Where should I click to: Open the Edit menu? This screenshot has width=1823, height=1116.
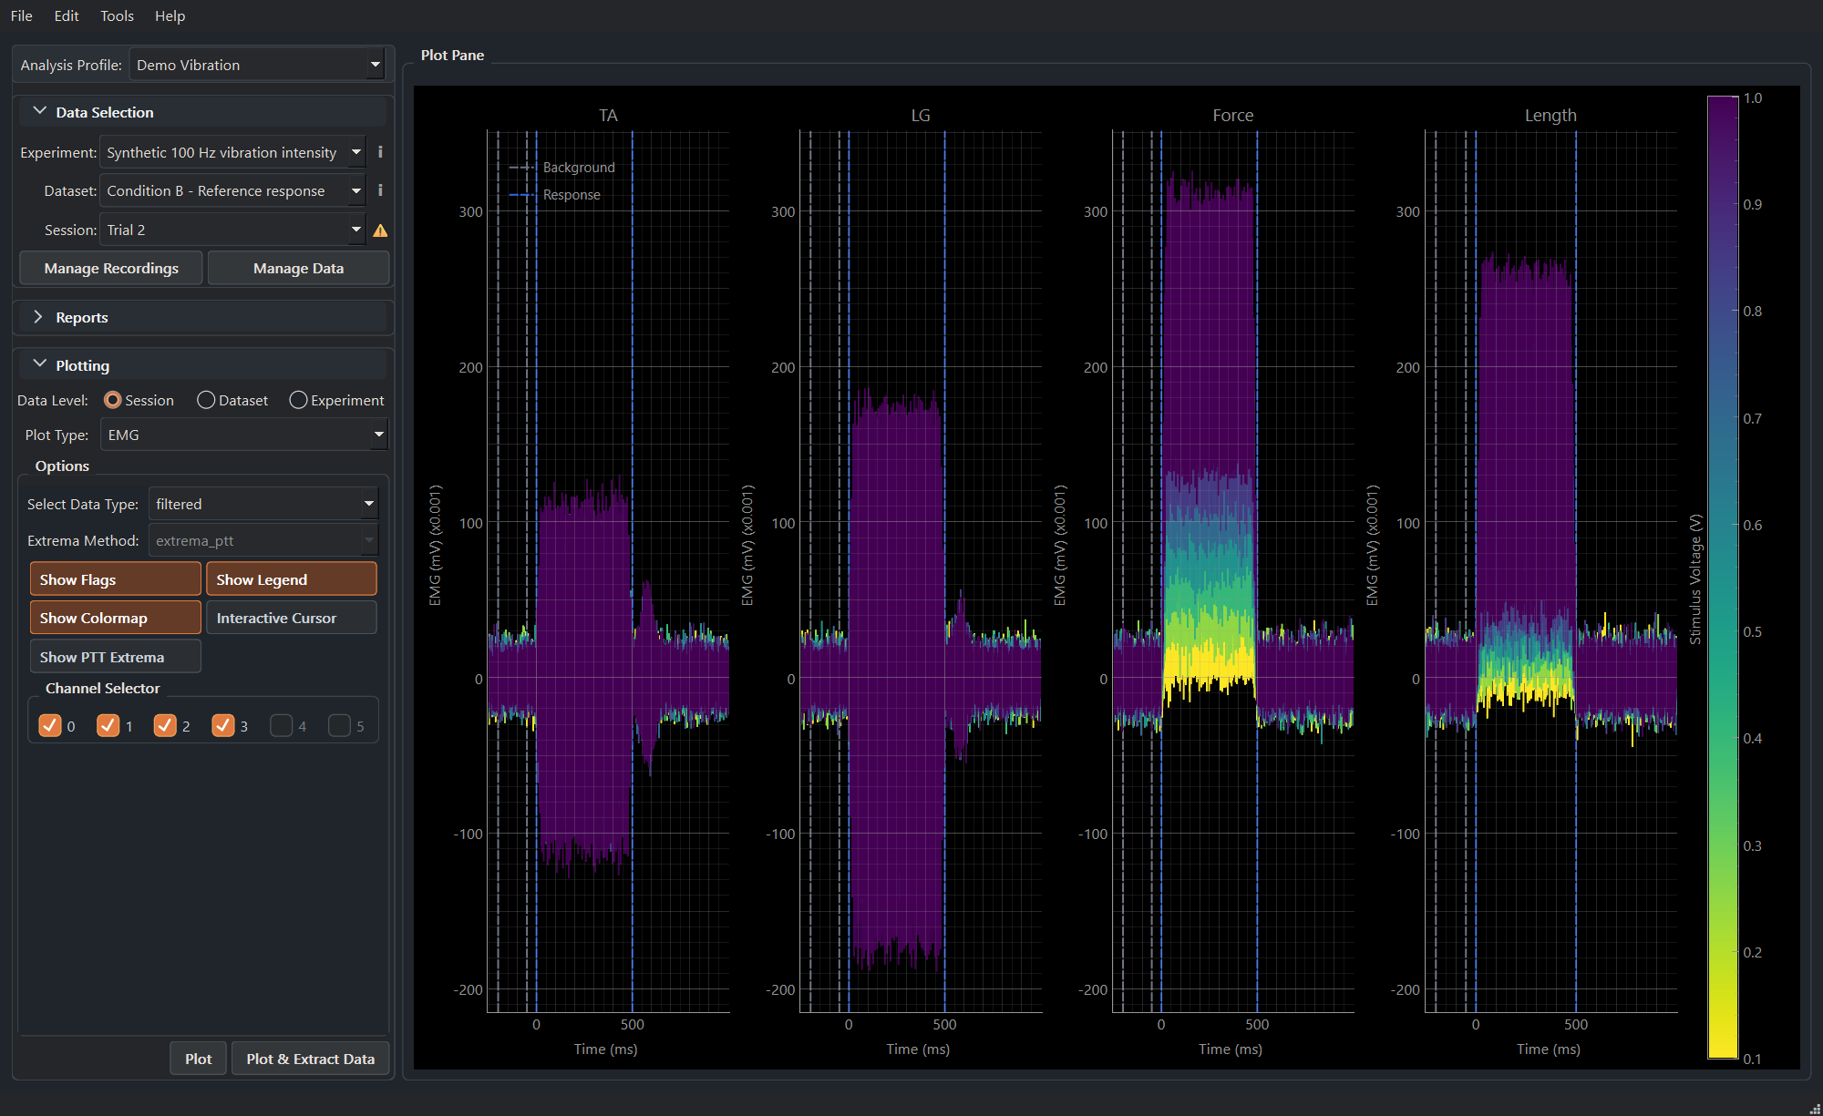(67, 15)
